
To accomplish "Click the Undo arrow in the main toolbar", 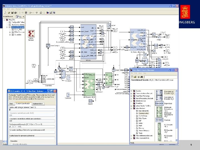I will pos(41,12).
